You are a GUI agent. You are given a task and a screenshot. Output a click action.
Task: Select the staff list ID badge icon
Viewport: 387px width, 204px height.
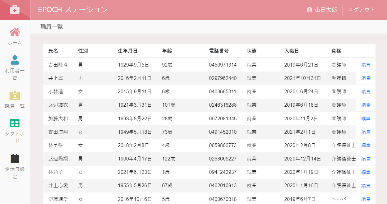[15, 95]
